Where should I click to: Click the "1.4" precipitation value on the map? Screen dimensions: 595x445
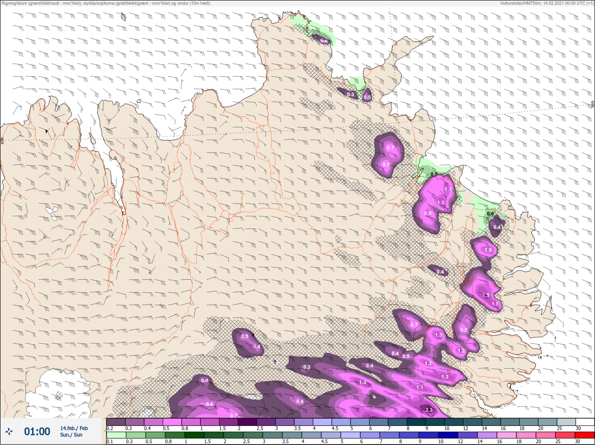[363, 382]
